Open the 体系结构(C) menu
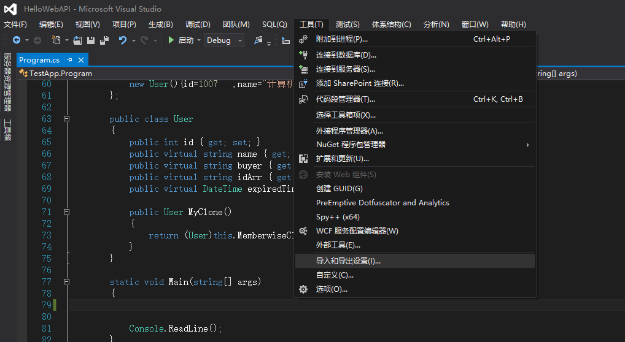The width and height of the screenshot is (625, 342). click(392, 25)
